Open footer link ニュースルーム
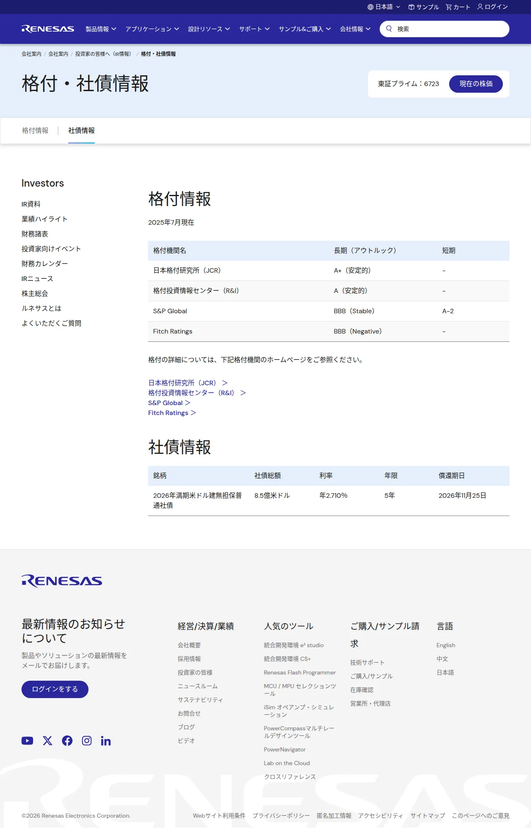The width and height of the screenshot is (531, 828). coord(198,686)
